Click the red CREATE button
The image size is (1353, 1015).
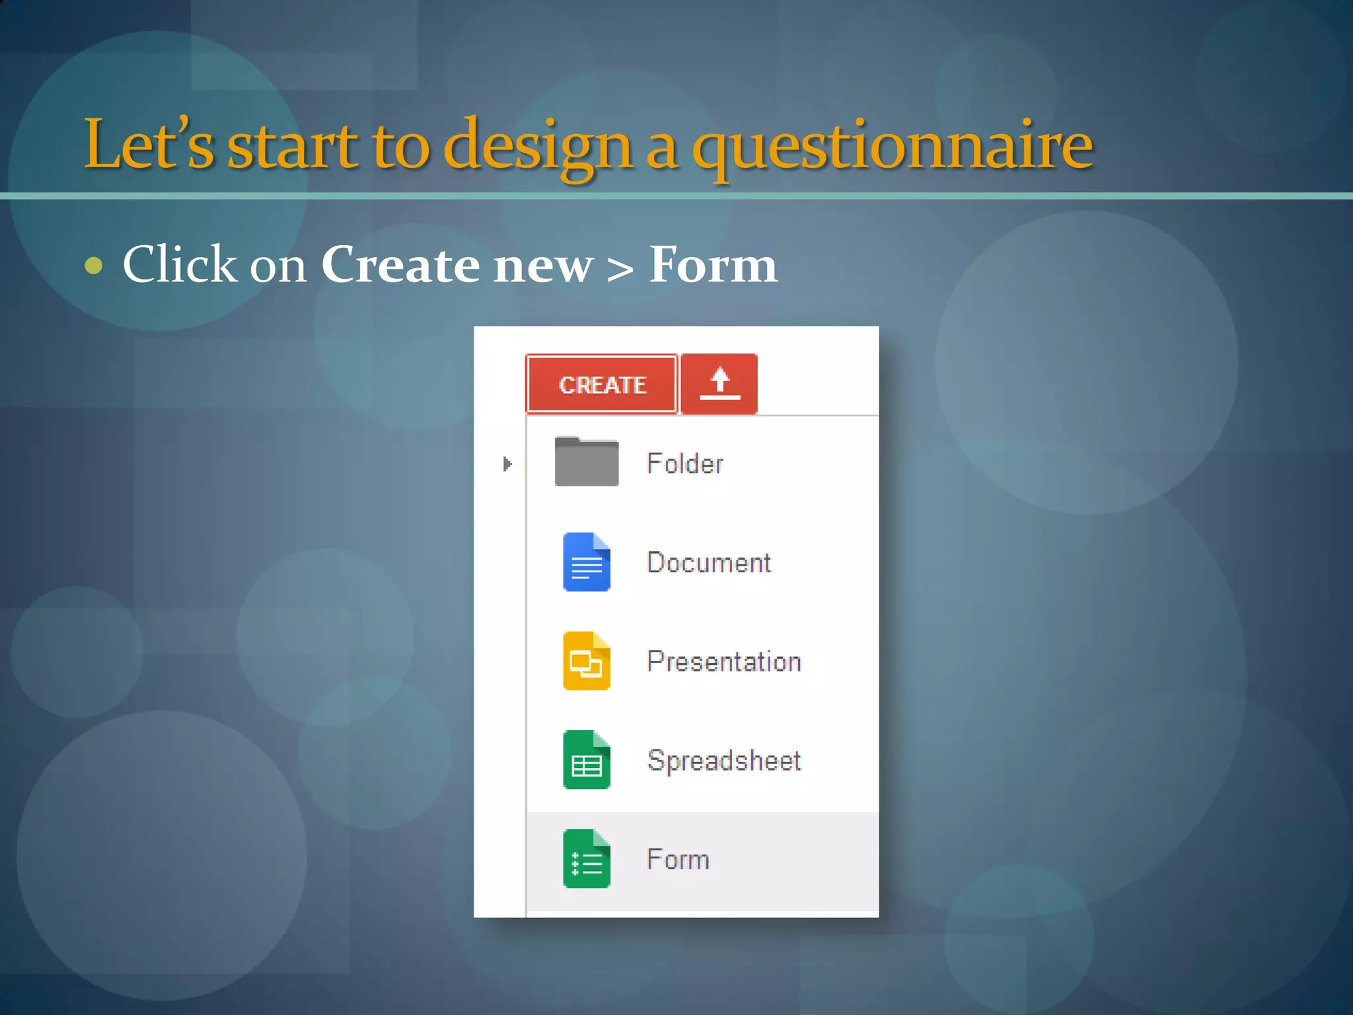point(602,384)
